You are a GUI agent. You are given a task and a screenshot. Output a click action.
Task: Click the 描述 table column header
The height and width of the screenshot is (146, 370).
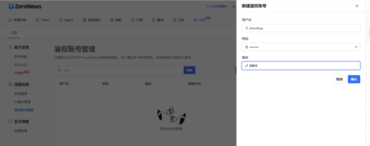coord(148,84)
